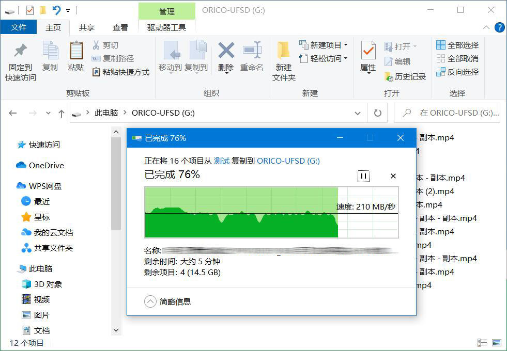Open Drive Tools (驱动器工具) tab
Screen dimensions: 507x351
(166, 27)
